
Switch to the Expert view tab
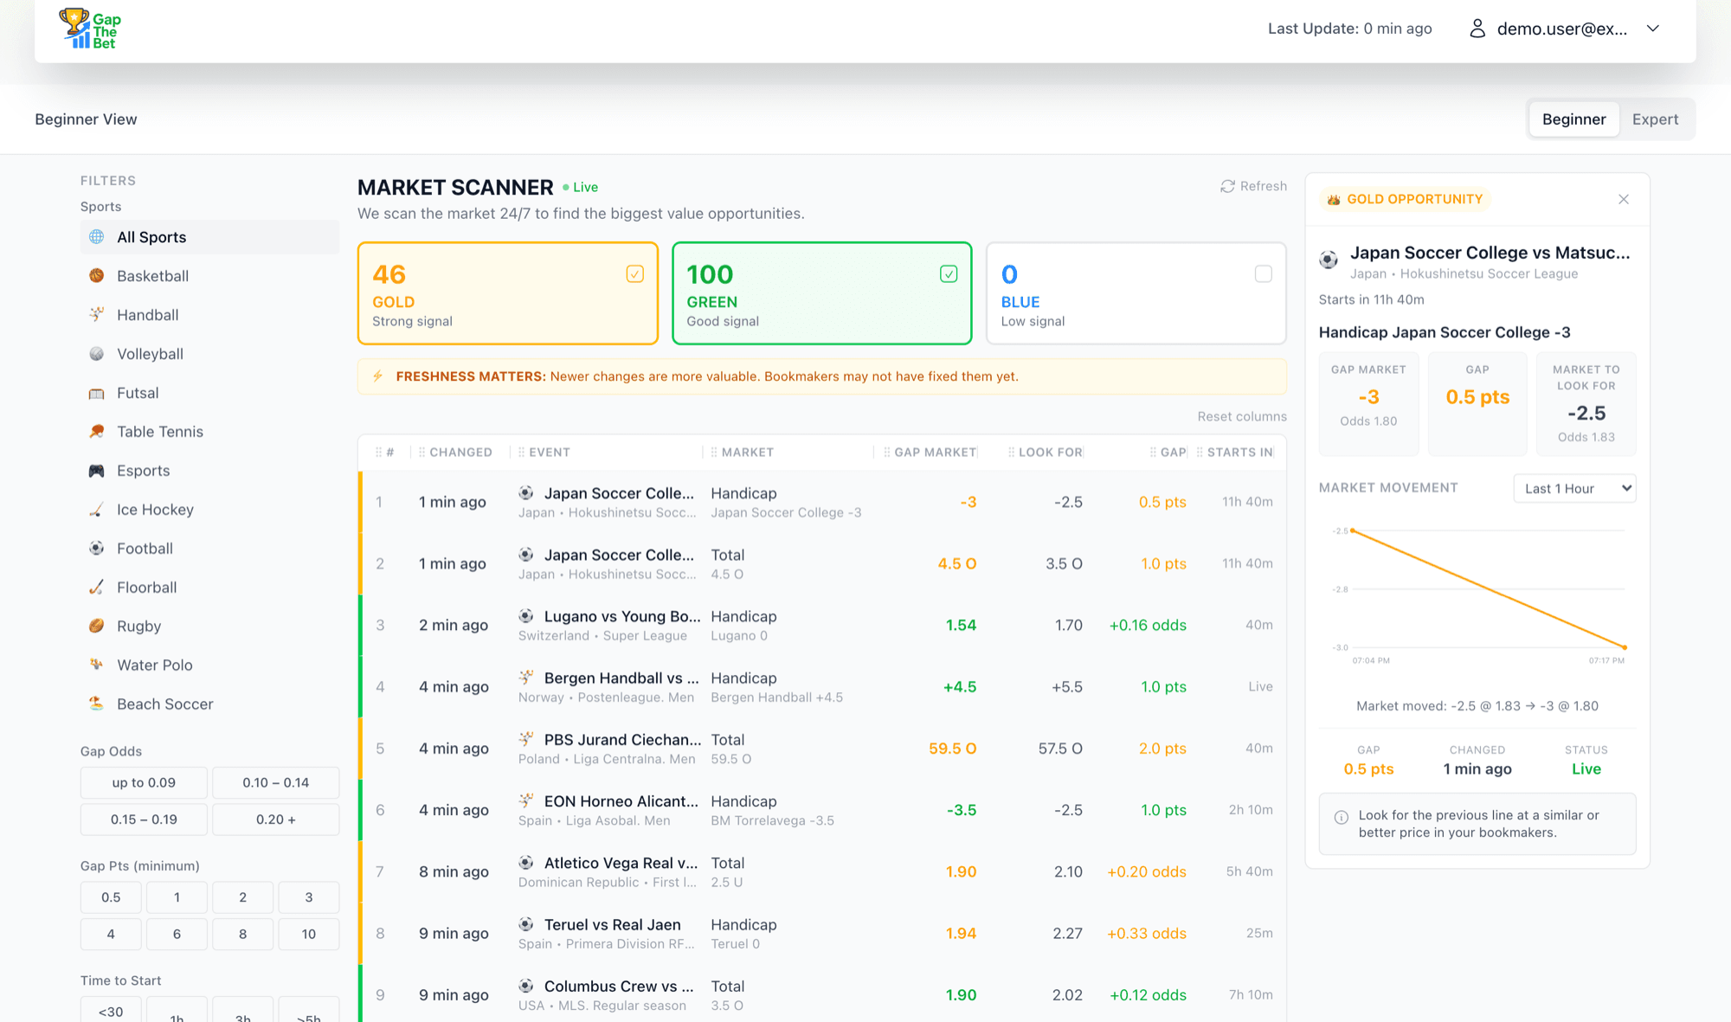tap(1655, 119)
